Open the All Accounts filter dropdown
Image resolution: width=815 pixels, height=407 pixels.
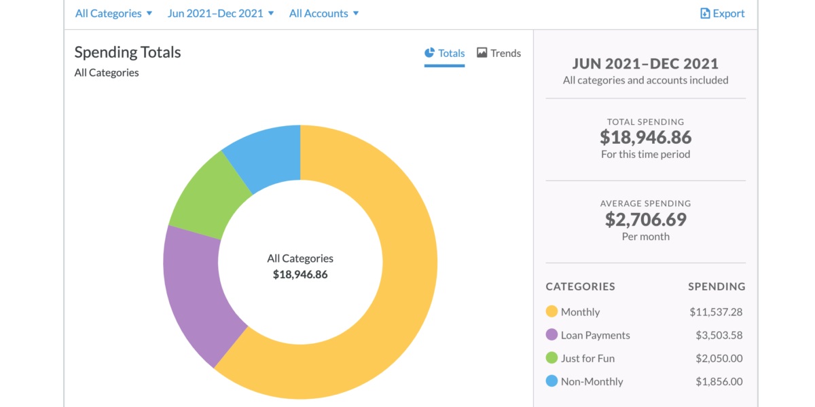(x=324, y=13)
